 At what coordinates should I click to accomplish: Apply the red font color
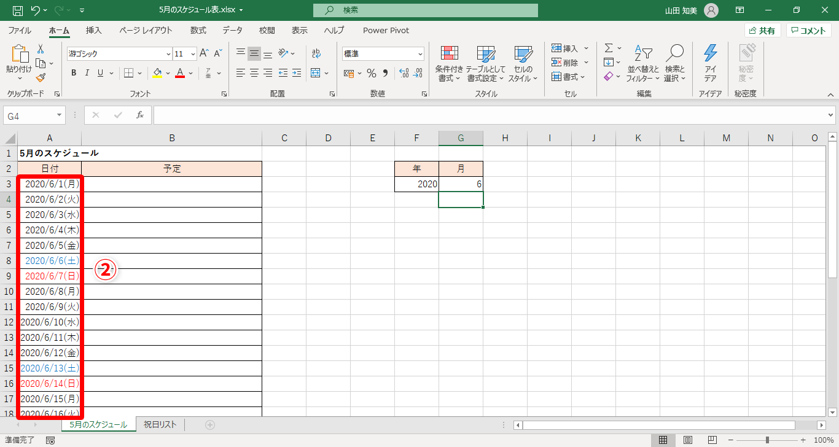coord(180,73)
